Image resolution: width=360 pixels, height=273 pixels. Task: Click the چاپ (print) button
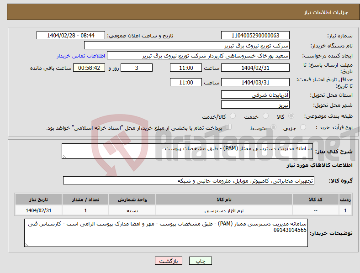(x=200, y=261)
